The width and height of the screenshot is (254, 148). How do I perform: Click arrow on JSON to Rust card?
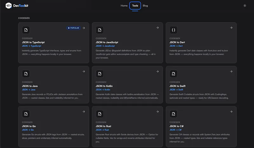pyautogui.click(x=157, y=112)
